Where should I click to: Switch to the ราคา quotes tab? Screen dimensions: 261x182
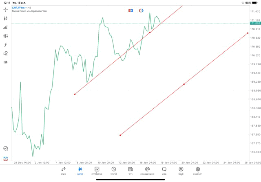coord(63,171)
